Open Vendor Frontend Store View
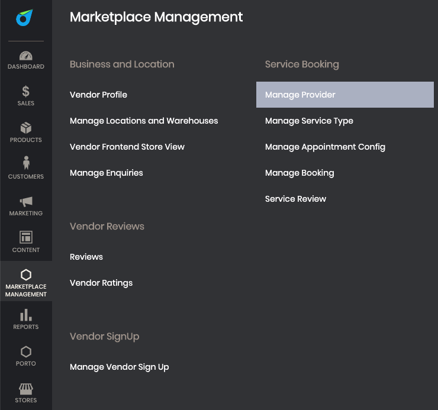438x410 pixels. (127, 147)
